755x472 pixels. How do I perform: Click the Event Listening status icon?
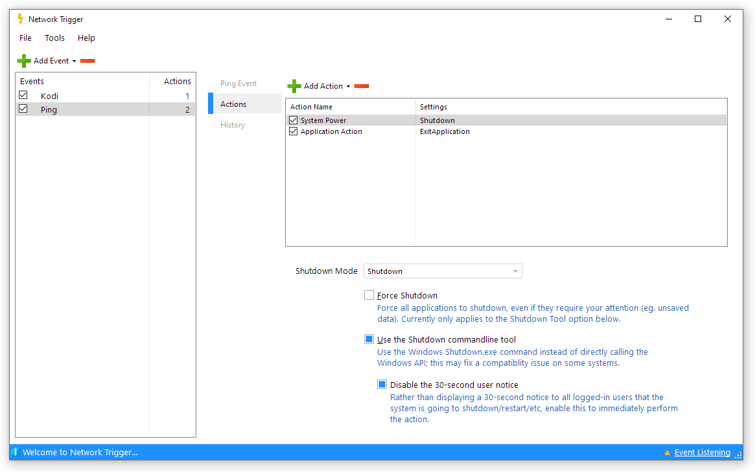tap(667, 453)
